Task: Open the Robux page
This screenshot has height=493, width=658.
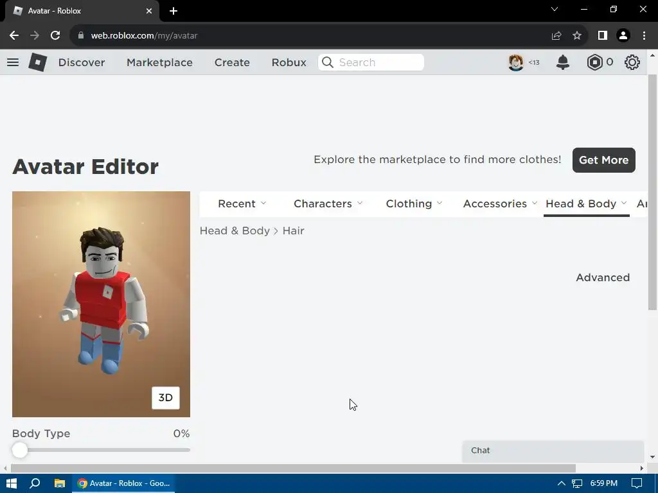Action: point(289,62)
